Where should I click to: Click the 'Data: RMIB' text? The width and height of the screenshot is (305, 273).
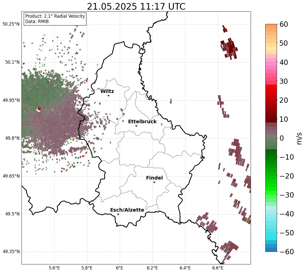pyautogui.click(x=37, y=21)
